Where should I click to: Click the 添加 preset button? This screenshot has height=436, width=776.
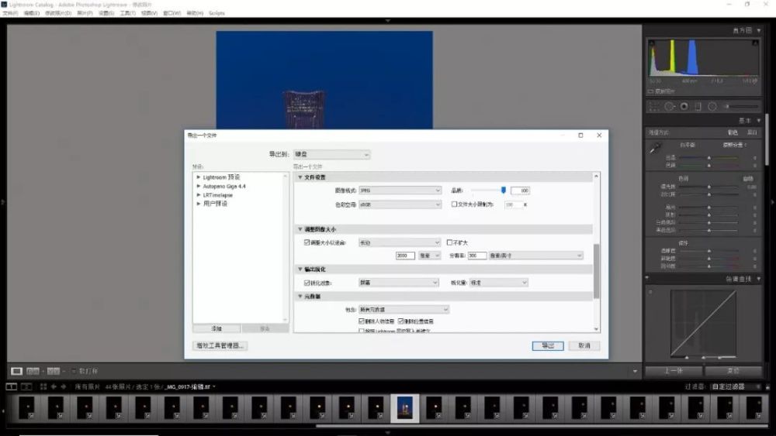click(217, 328)
